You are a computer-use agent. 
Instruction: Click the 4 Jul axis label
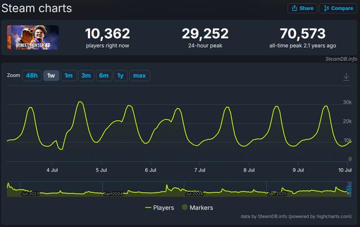coord(52,170)
